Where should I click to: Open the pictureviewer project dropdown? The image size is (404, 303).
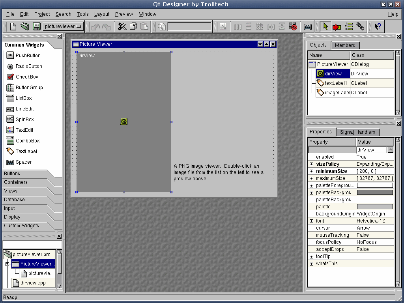pyautogui.click(x=63, y=26)
